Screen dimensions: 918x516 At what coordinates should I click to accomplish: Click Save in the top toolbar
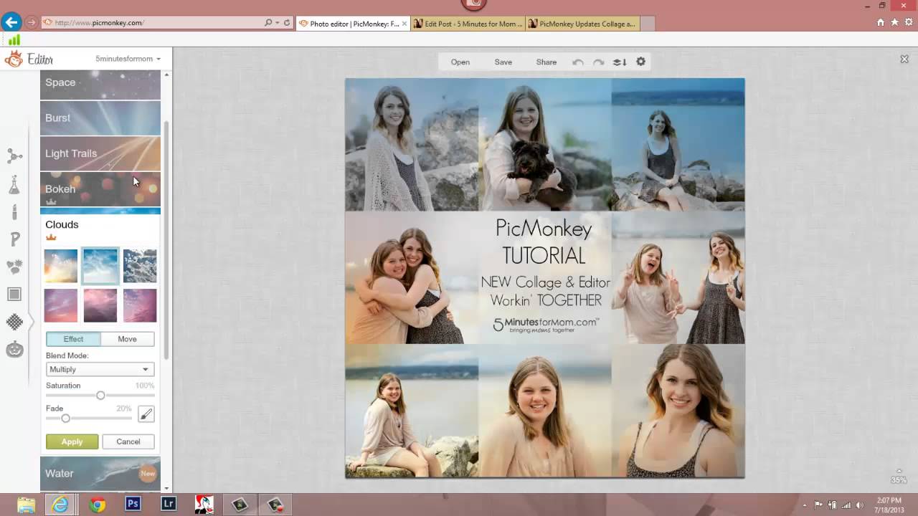tap(503, 62)
